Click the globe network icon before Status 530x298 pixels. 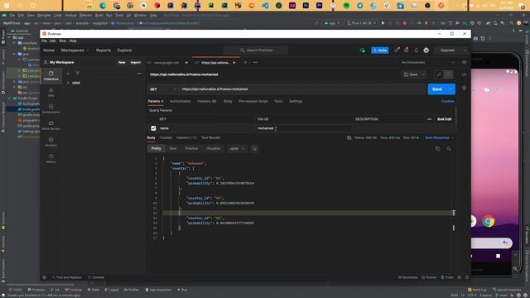[349, 138]
